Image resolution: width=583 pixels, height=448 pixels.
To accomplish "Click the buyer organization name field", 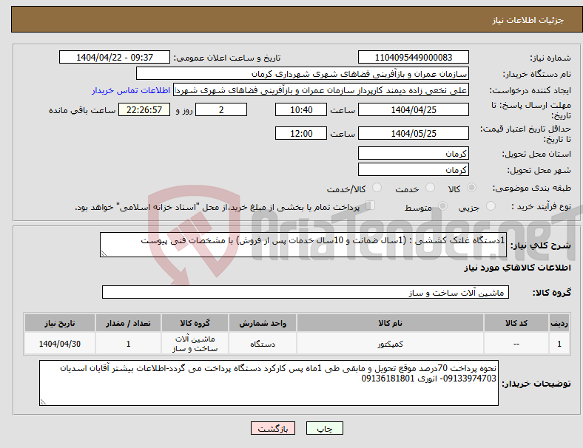I will point(303,73).
